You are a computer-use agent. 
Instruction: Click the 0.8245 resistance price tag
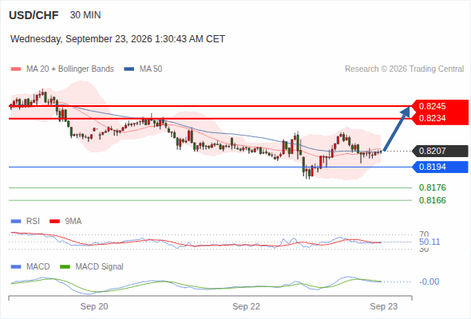tap(440, 106)
